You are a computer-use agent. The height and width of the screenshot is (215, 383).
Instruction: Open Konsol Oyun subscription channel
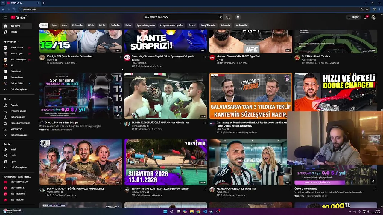point(16,53)
